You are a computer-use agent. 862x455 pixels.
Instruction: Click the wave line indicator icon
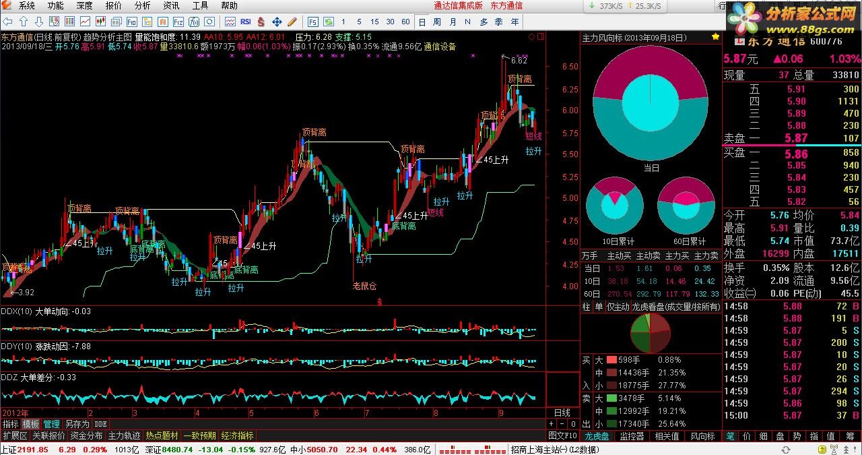(230, 22)
